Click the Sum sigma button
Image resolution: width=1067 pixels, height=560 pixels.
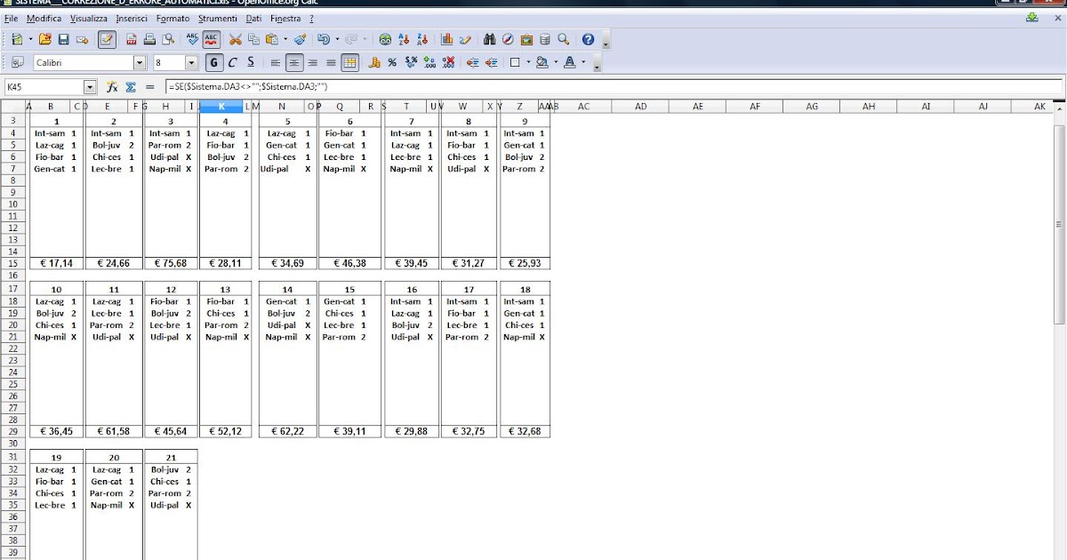(x=131, y=87)
